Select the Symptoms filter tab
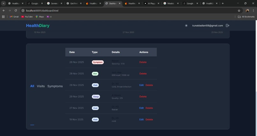 (x=55, y=86)
